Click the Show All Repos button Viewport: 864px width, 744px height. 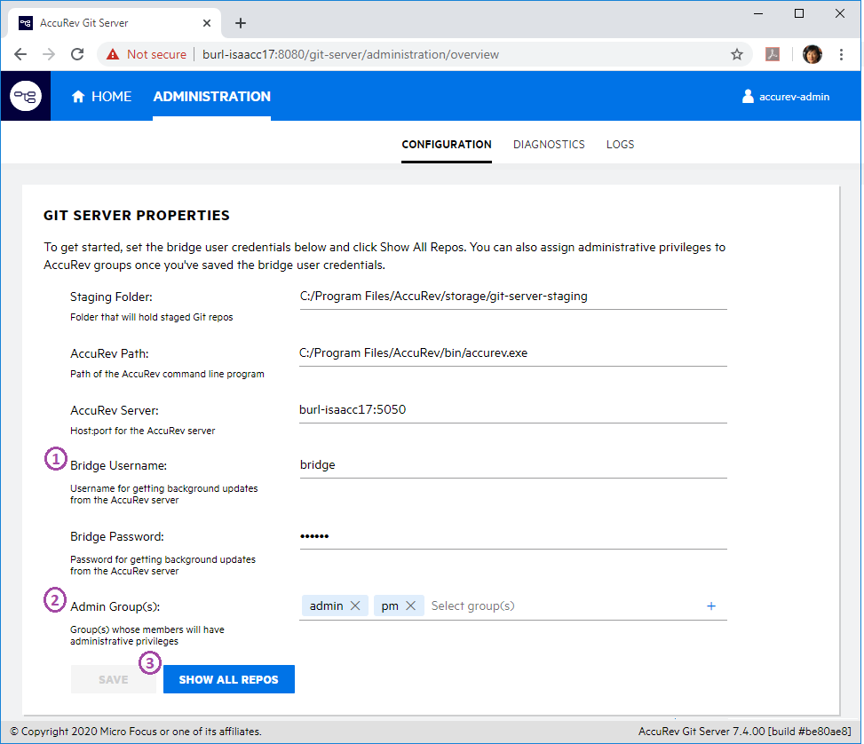(x=228, y=679)
